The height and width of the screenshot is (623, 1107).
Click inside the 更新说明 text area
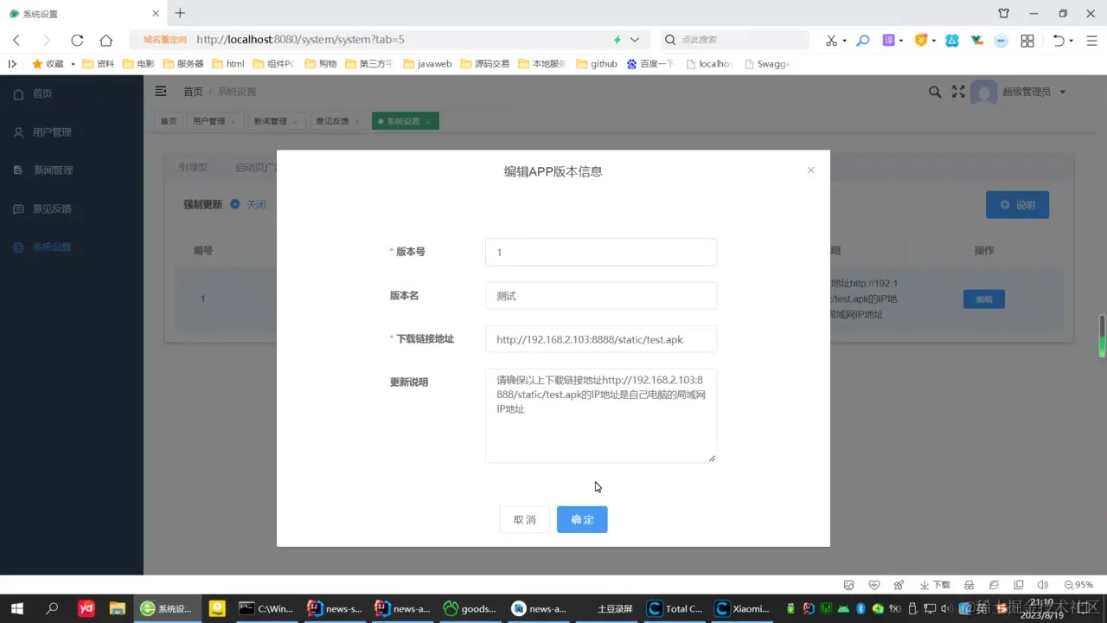(601, 415)
